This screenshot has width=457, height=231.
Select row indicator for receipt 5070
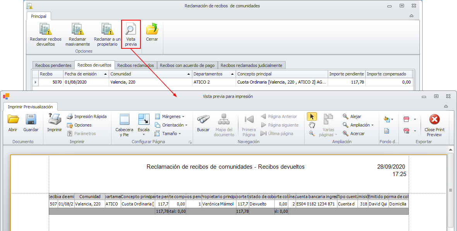pyautogui.click(x=35, y=82)
